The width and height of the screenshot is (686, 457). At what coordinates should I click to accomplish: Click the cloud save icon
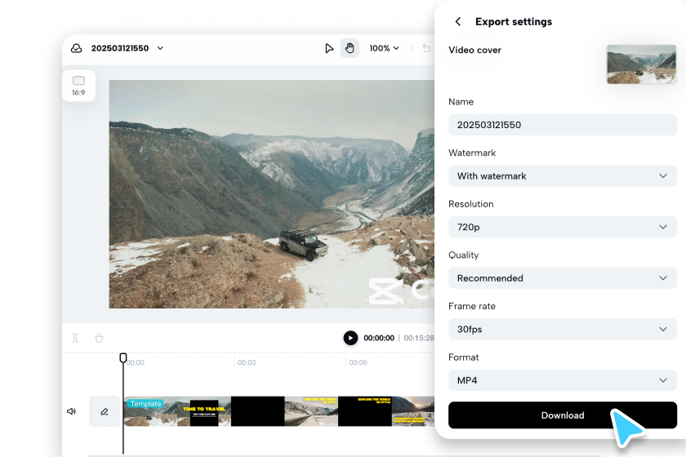pos(77,48)
